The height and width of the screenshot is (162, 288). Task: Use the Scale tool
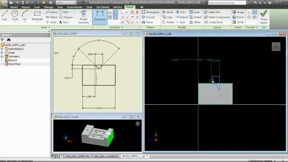194,12
